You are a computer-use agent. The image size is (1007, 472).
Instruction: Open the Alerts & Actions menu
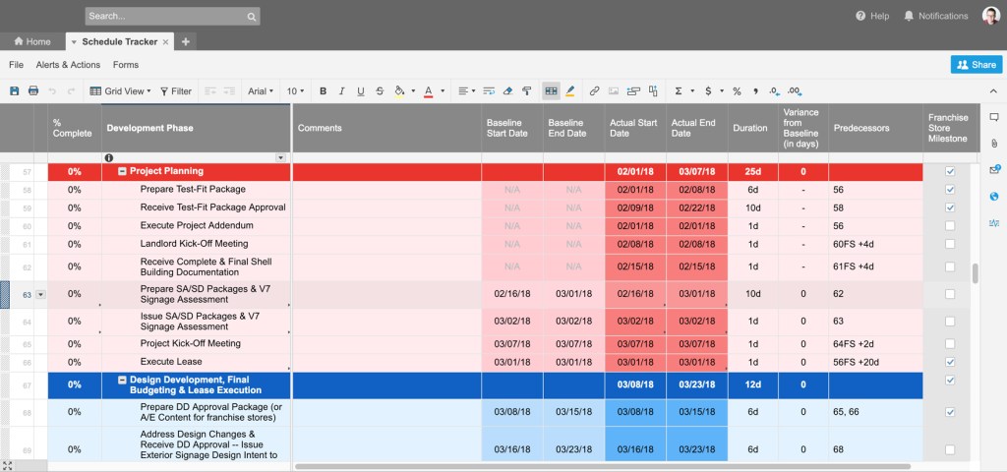(68, 65)
